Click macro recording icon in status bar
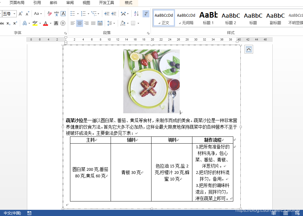The image size is (303, 216). (x=29, y=213)
